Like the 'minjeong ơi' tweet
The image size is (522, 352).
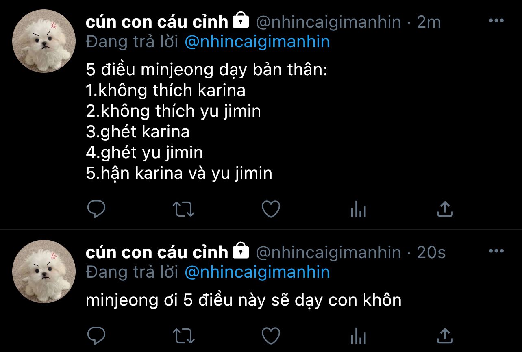(270, 336)
